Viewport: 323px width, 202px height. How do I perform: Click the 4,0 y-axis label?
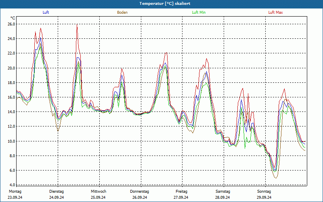click(x=13, y=185)
